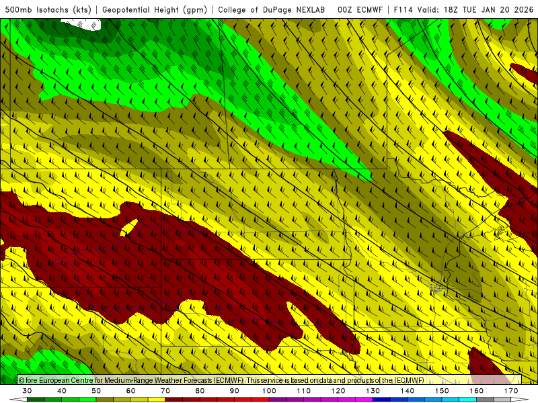Click the legend value '150'
This screenshot has width=538, height=403.
[442, 391]
